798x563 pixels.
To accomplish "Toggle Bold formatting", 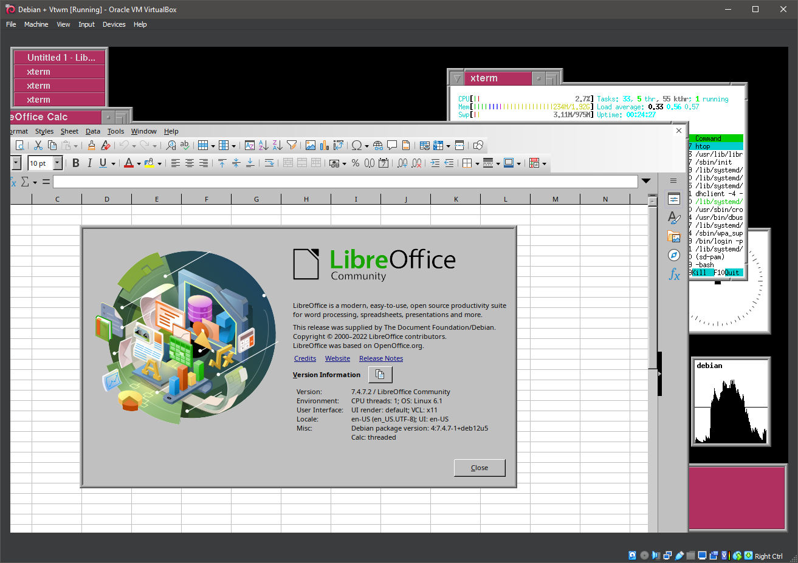I will [76, 163].
